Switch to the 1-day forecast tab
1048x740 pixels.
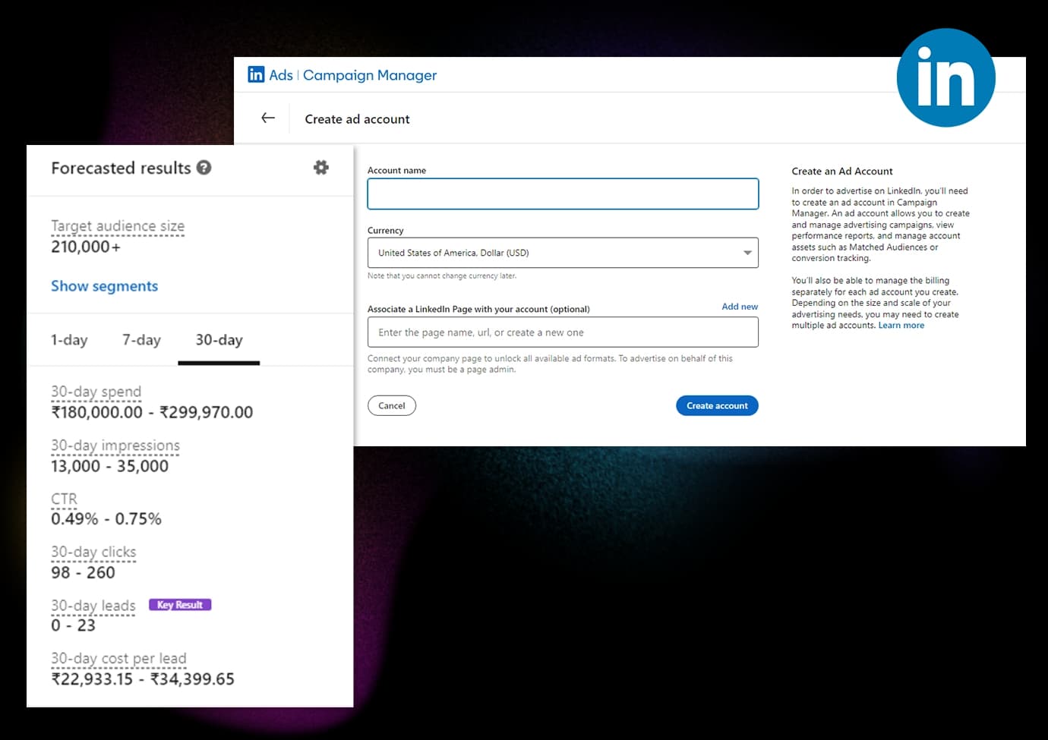[69, 340]
